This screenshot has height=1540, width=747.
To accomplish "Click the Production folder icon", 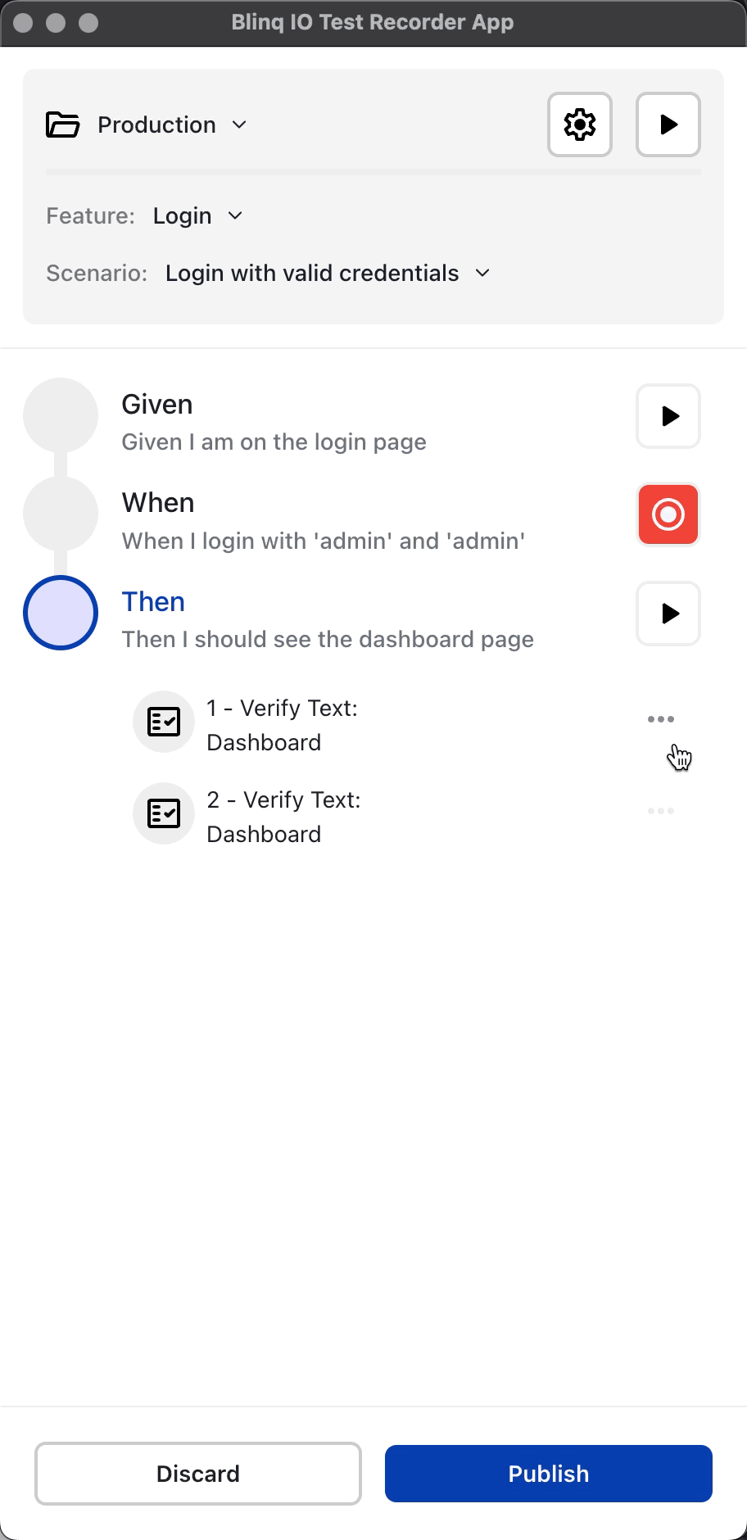I will pyautogui.click(x=63, y=125).
